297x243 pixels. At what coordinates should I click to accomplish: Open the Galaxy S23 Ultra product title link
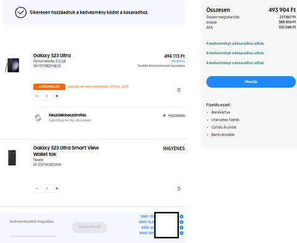coord(52,56)
